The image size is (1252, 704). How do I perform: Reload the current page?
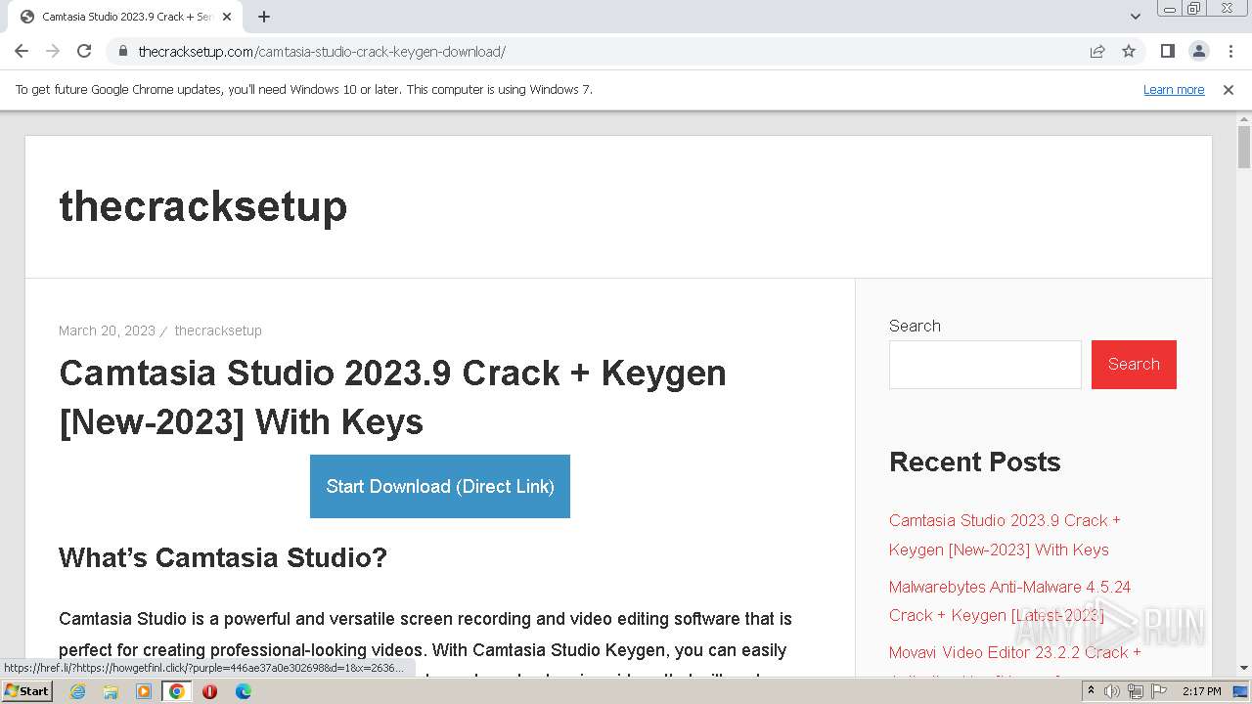click(x=84, y=51)
